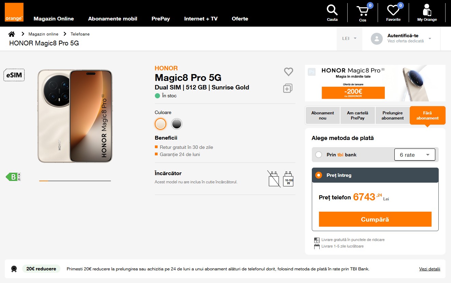Viewport: 451px width, 283px height.
Task: Open the shopping cart (Cos)
Action: pyautogui.click(x=363, y=13)
